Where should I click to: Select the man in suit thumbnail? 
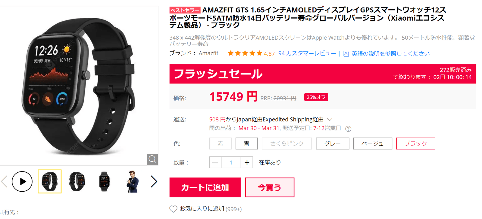tap(132, 181)
